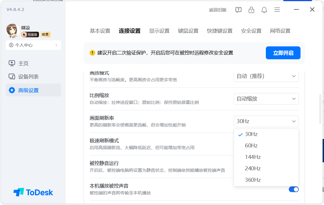Click the lock screen icon
The image size is (324, 205).
(x=251, y=10)
